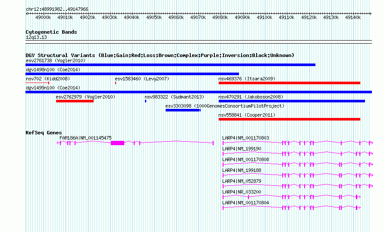Click the 49000k ruler tick label
Image resolution: width=384 pixels, height=232 pixels.
pos(43,17)
